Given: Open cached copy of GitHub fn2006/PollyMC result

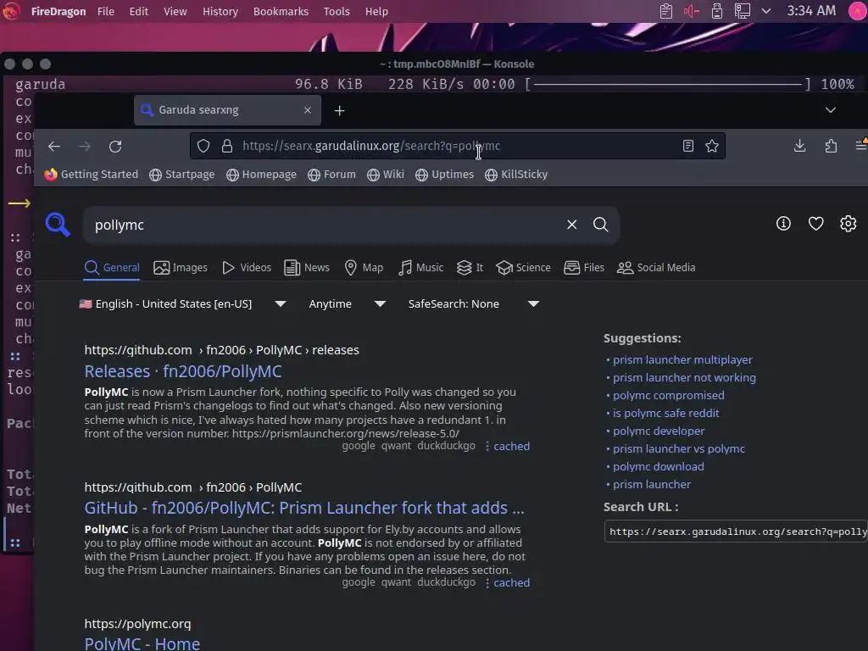Looking at the screenshot, I should point(511,583).
